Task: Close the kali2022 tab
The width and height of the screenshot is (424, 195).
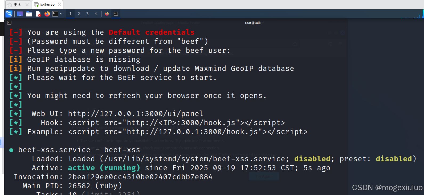Action: tap(59, 5)
